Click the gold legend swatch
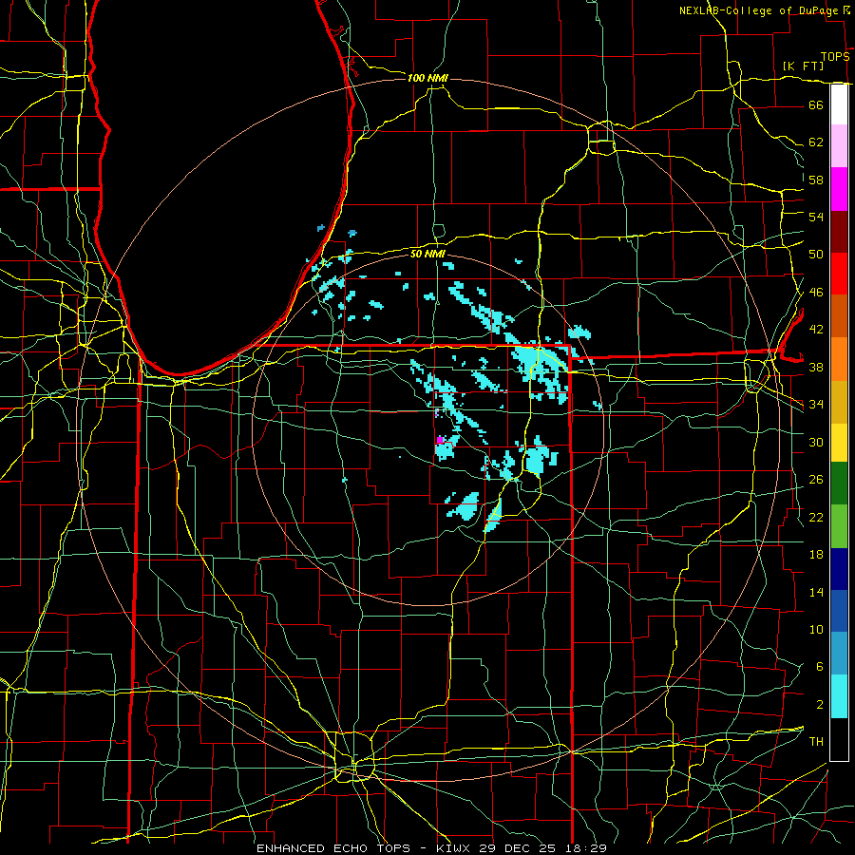Viewport: 855px width, 855px height. pyautogui.click(x=839, y=403)
